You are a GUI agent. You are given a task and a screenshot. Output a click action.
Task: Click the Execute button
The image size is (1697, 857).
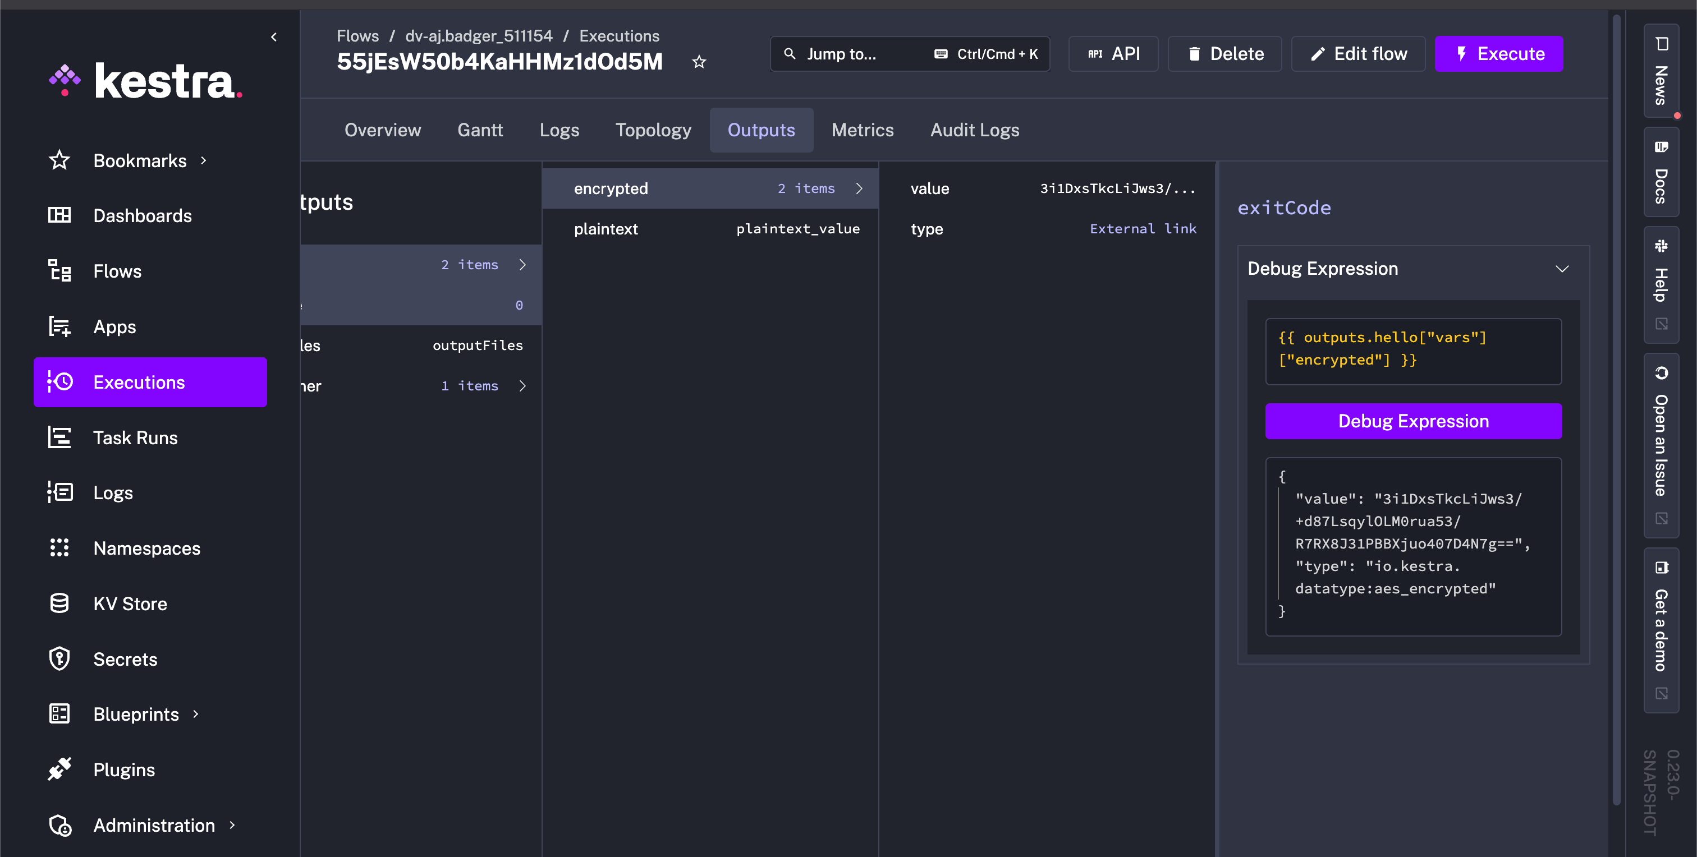[x=1499, y=53]
